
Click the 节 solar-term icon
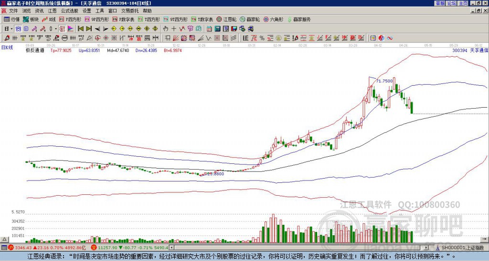[190, 29]
